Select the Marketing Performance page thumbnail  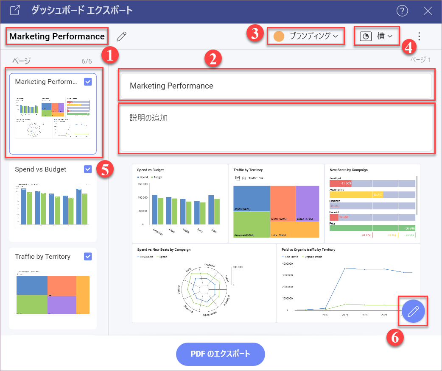(x=53, y=114)
